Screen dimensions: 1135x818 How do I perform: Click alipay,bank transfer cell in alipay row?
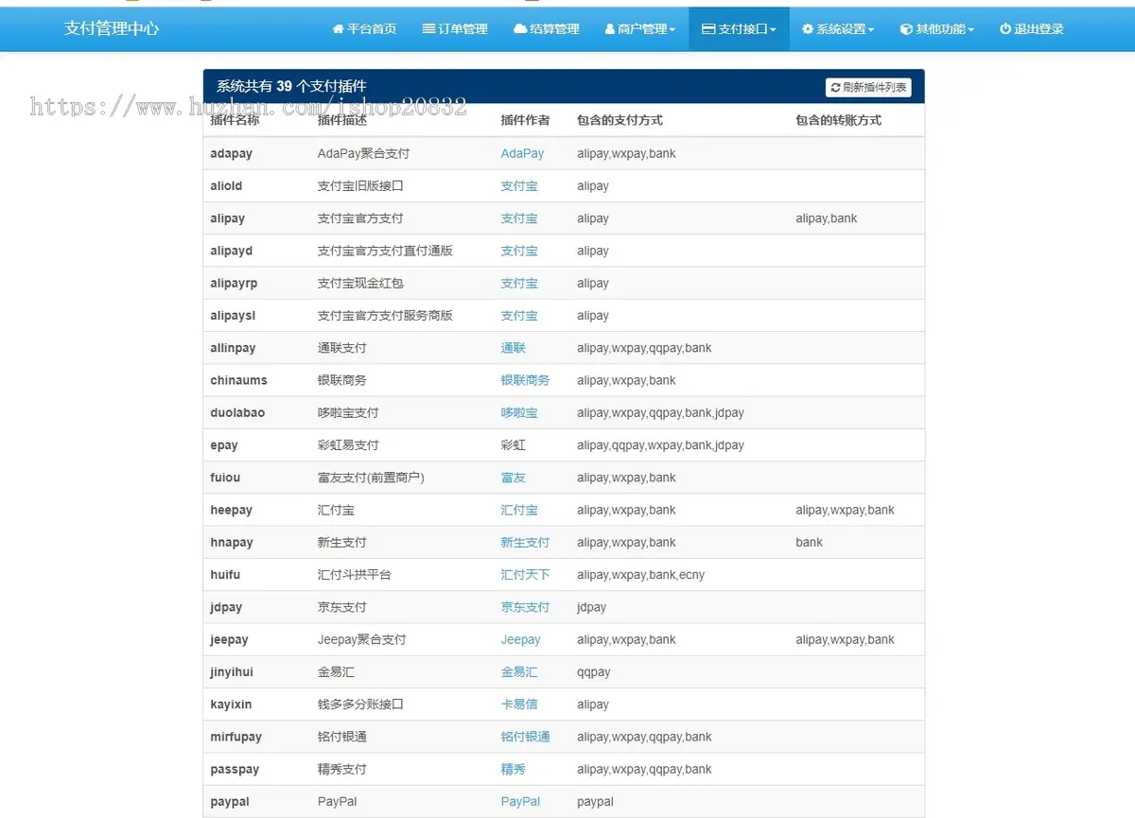826,218
